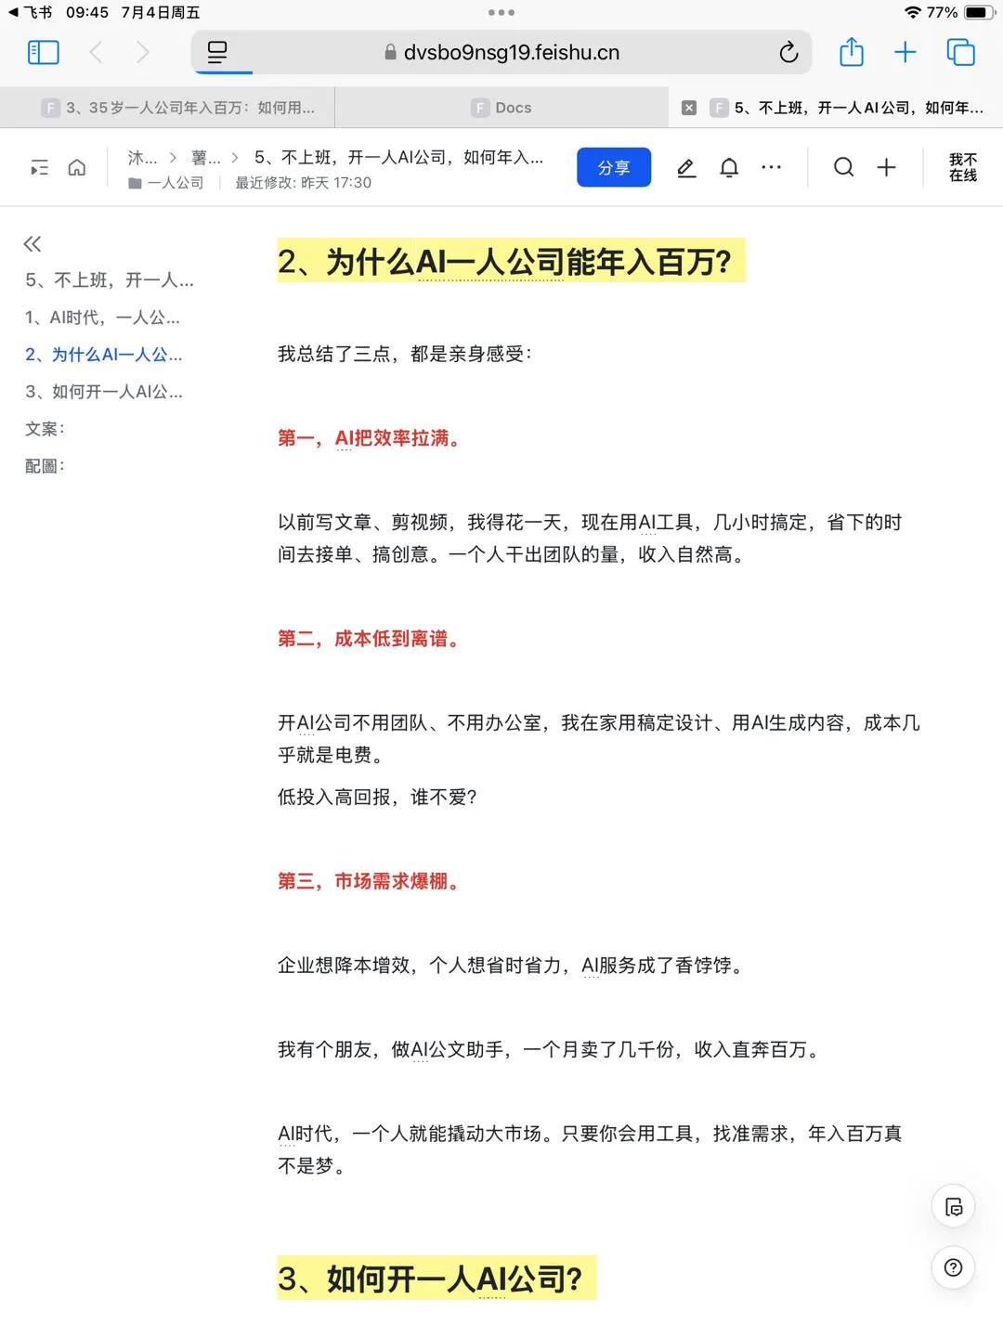Go back with the browser back arrow
Viewport: 1003px width, 1337px height.
(x=96, y=52)
